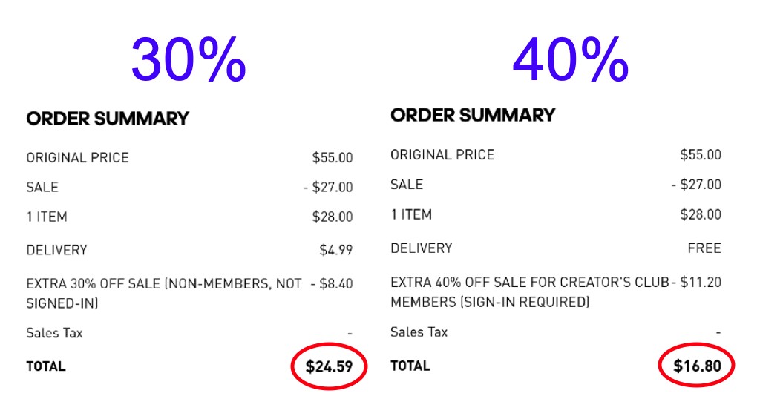The image size is (760, 399).
Task: Select the - $8.40 discount amount
Action: click(332, 284)
